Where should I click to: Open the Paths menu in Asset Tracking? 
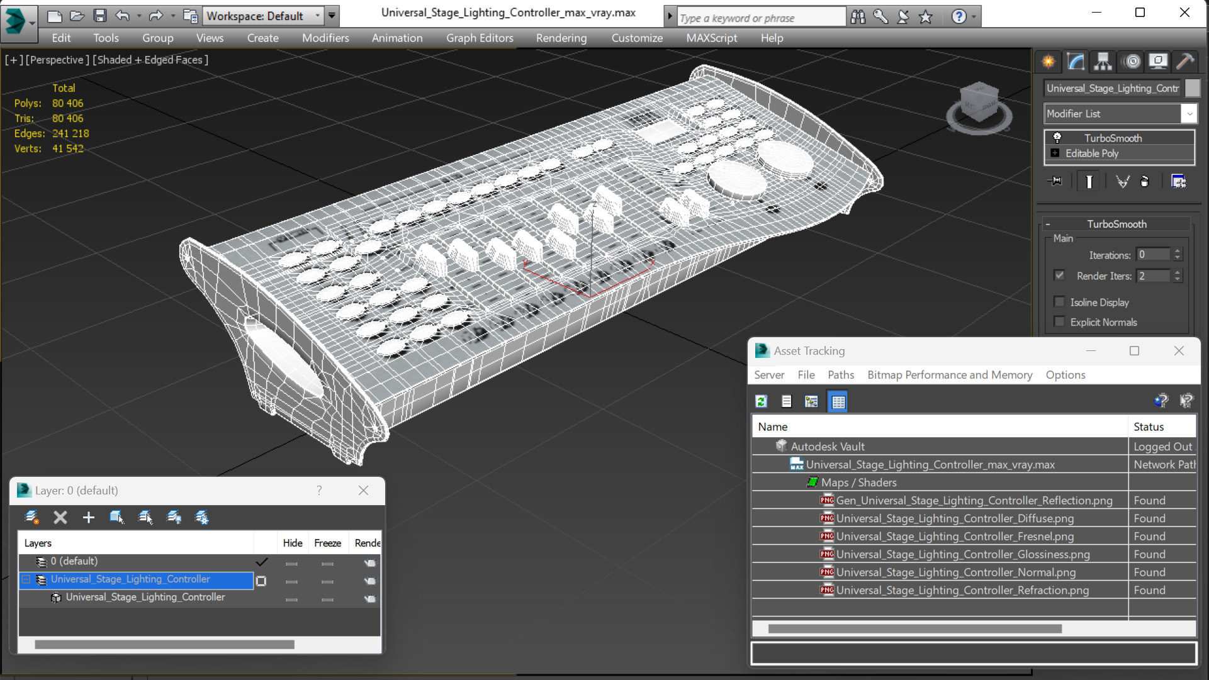click(x=840, y=375)
